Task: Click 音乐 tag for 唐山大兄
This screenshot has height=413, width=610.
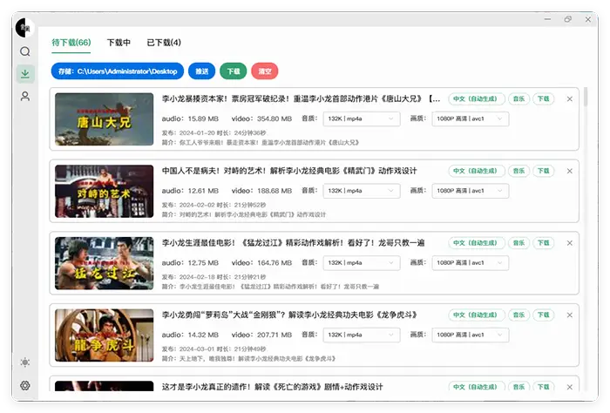Action: (x=518, y=98)
